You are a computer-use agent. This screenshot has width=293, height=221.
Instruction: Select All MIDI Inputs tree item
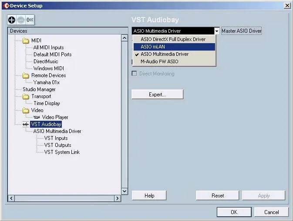(49, 48)
